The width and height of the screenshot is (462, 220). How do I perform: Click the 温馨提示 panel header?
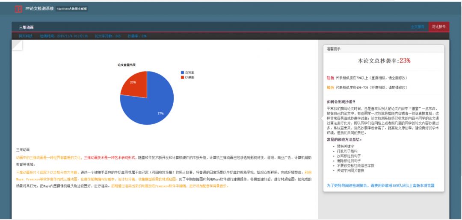[384, 49]
